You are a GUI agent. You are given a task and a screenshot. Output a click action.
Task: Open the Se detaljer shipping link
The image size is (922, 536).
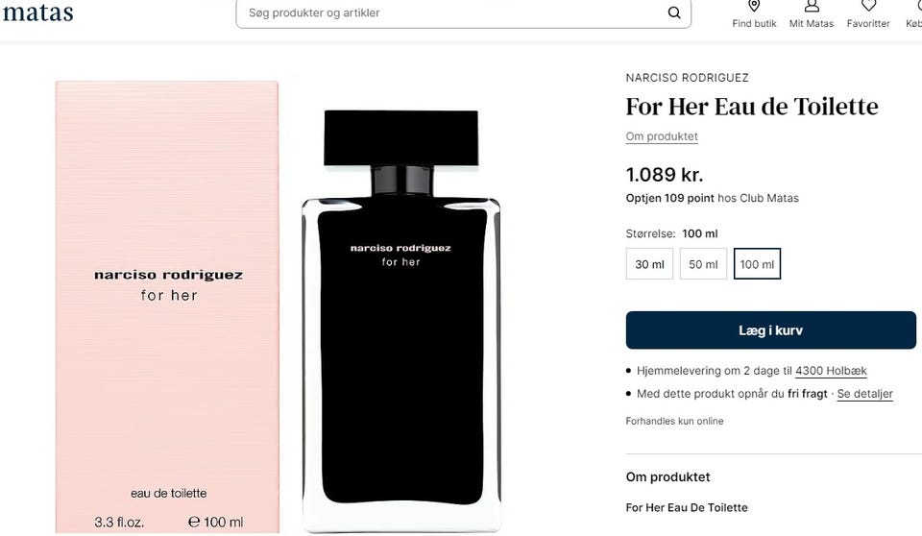click(x=865, y=394)
